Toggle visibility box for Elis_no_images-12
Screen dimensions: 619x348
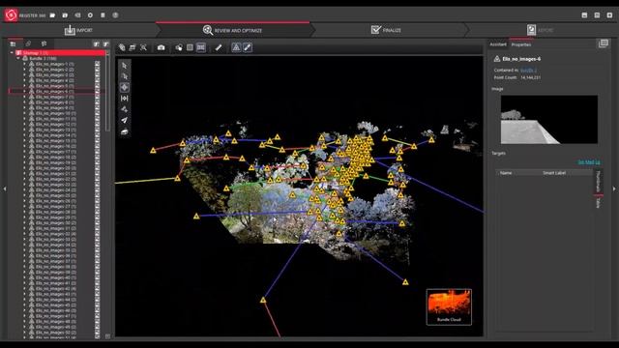tap(97, 125)
